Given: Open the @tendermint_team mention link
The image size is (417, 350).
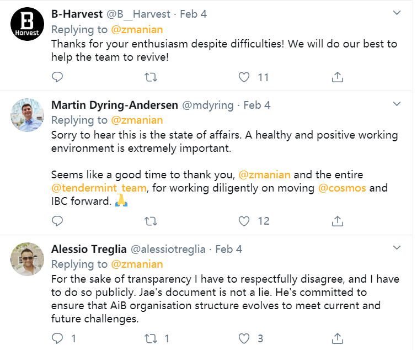Looking at the screenshot, I should click(x=99, y=188).
